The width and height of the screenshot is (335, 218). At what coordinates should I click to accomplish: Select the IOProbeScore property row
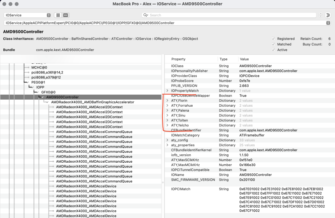[x=250, y=80]
